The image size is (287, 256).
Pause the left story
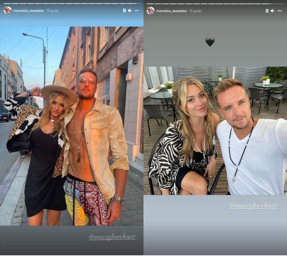point(124,11)
